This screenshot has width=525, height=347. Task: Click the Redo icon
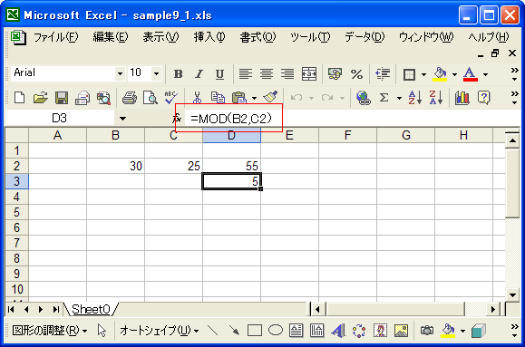point(326,98)
